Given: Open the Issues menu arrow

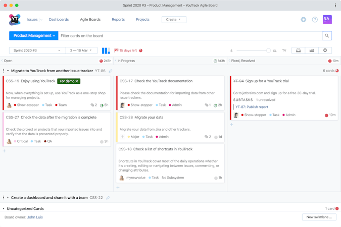Looking at the screenshot, I should (x=41, y=20).
